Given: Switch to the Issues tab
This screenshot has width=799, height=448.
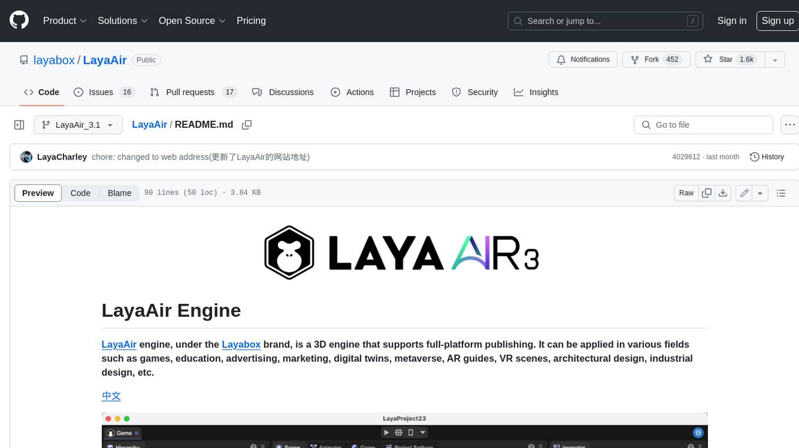Looking at the screenshot, I should tap(104, 92).
